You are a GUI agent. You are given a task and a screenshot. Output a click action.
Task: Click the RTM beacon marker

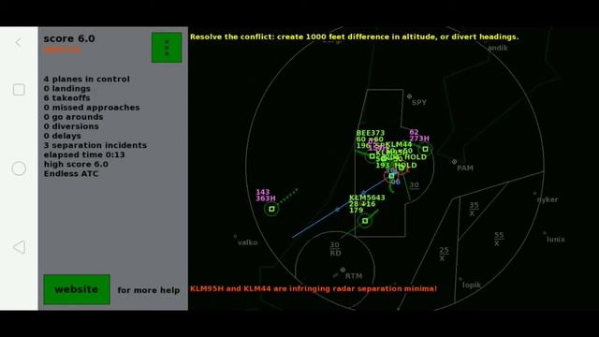coord(343,271)
